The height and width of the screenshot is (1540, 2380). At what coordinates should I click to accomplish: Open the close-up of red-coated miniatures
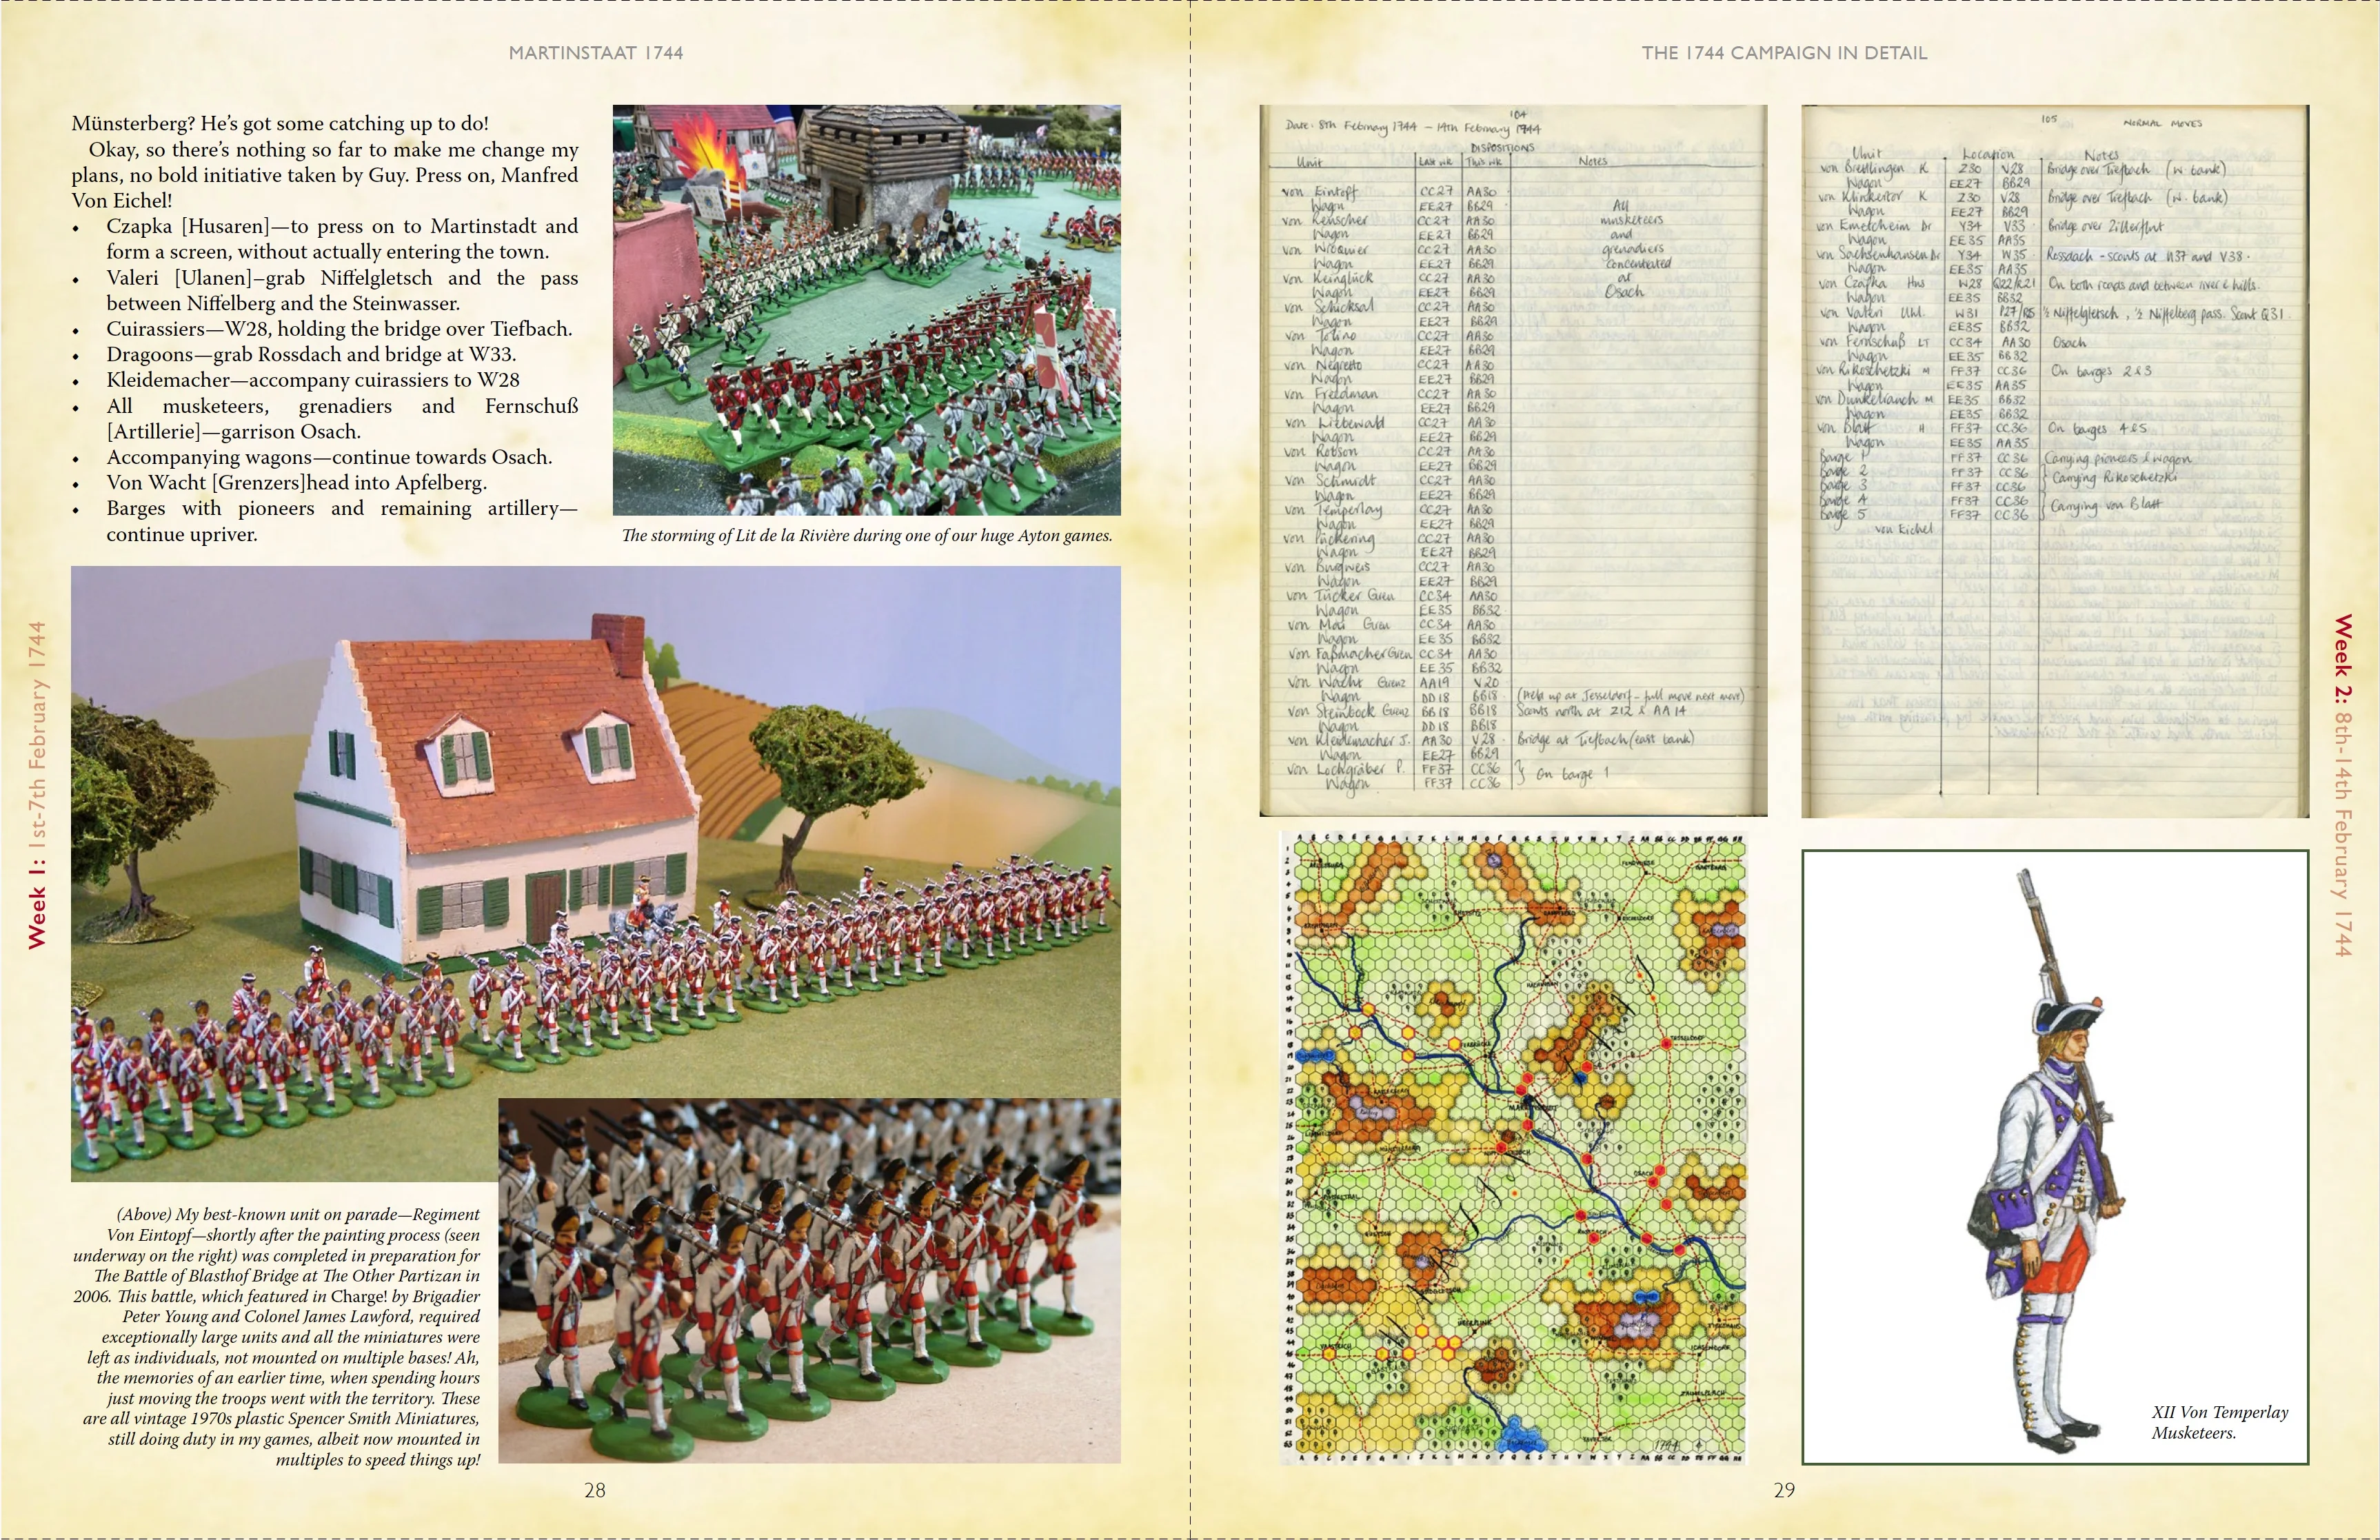pos(809,1281)
